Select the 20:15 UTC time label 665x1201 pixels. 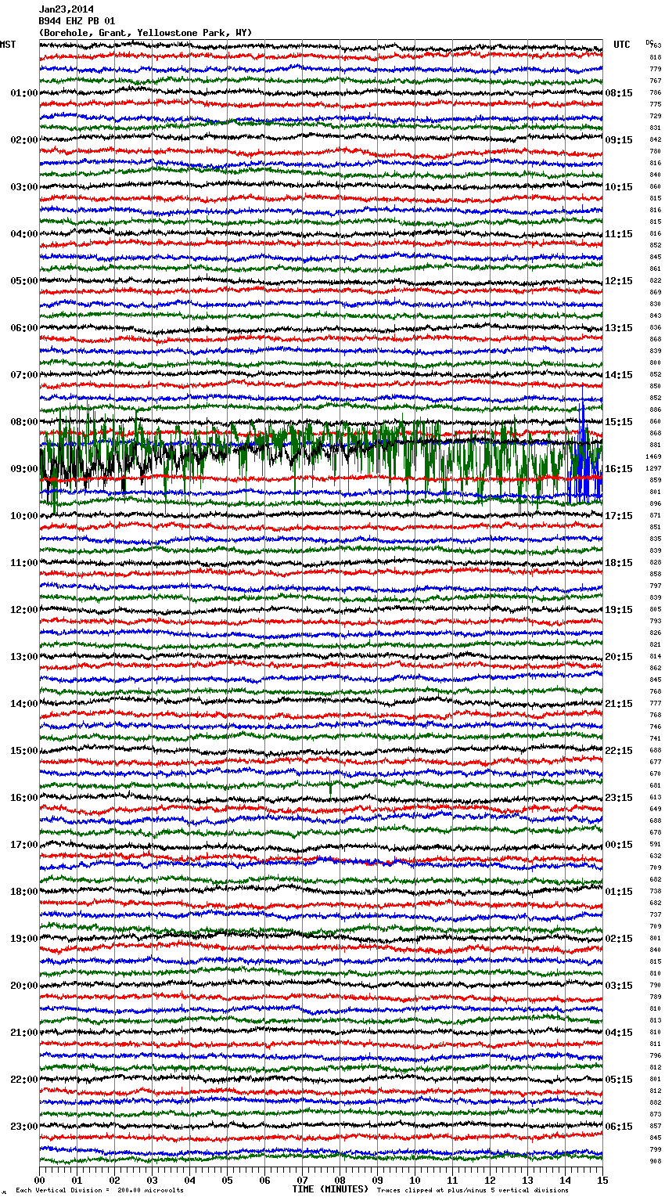pos(619,657)
